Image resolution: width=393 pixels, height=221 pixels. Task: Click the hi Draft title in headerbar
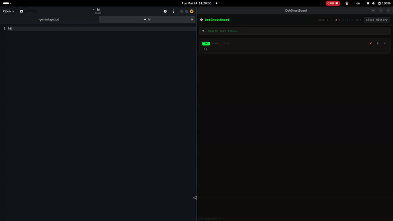pyautogui.click(x=98, y=11)
